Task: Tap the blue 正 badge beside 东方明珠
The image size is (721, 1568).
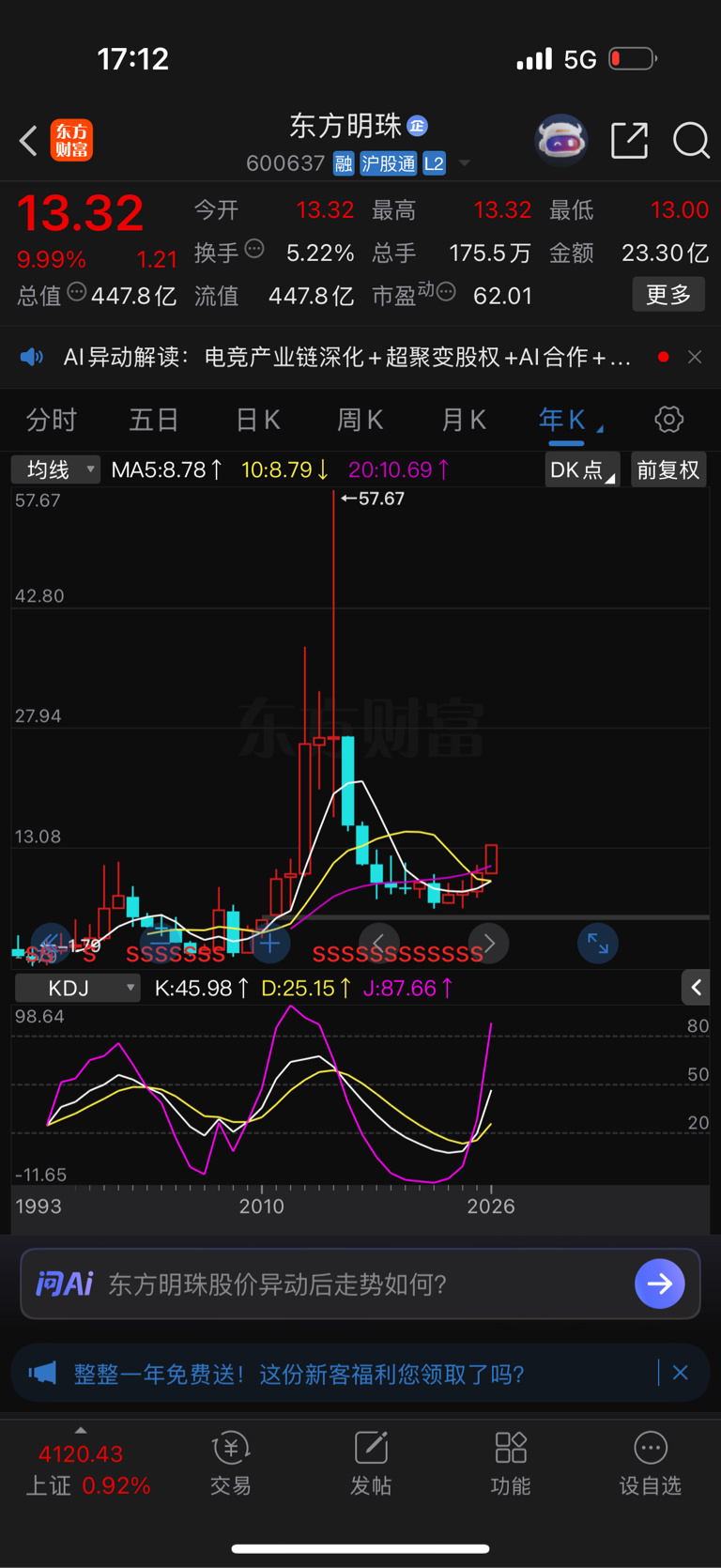Action: [x=418, y=125]
